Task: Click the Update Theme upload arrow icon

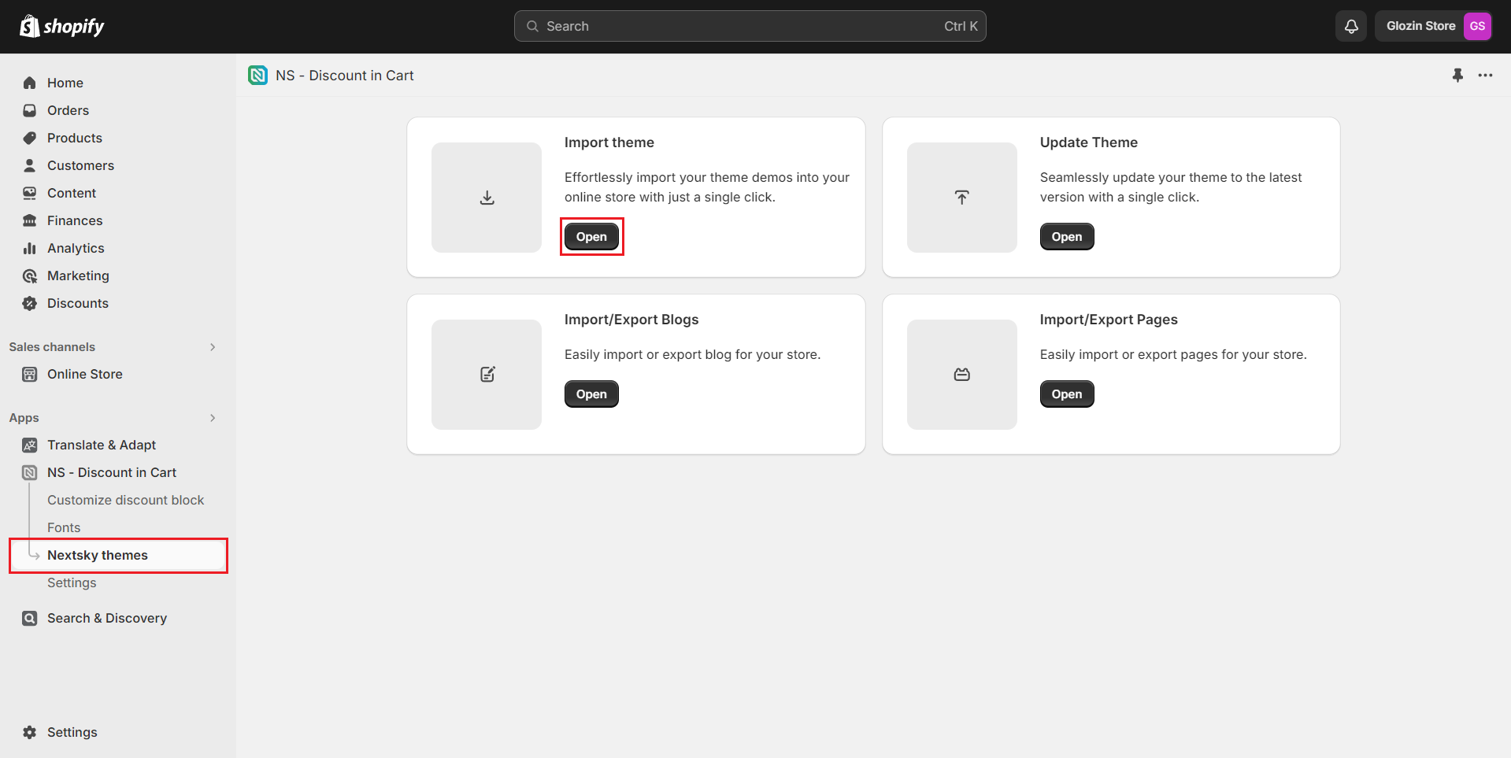Action: point(961,198)
